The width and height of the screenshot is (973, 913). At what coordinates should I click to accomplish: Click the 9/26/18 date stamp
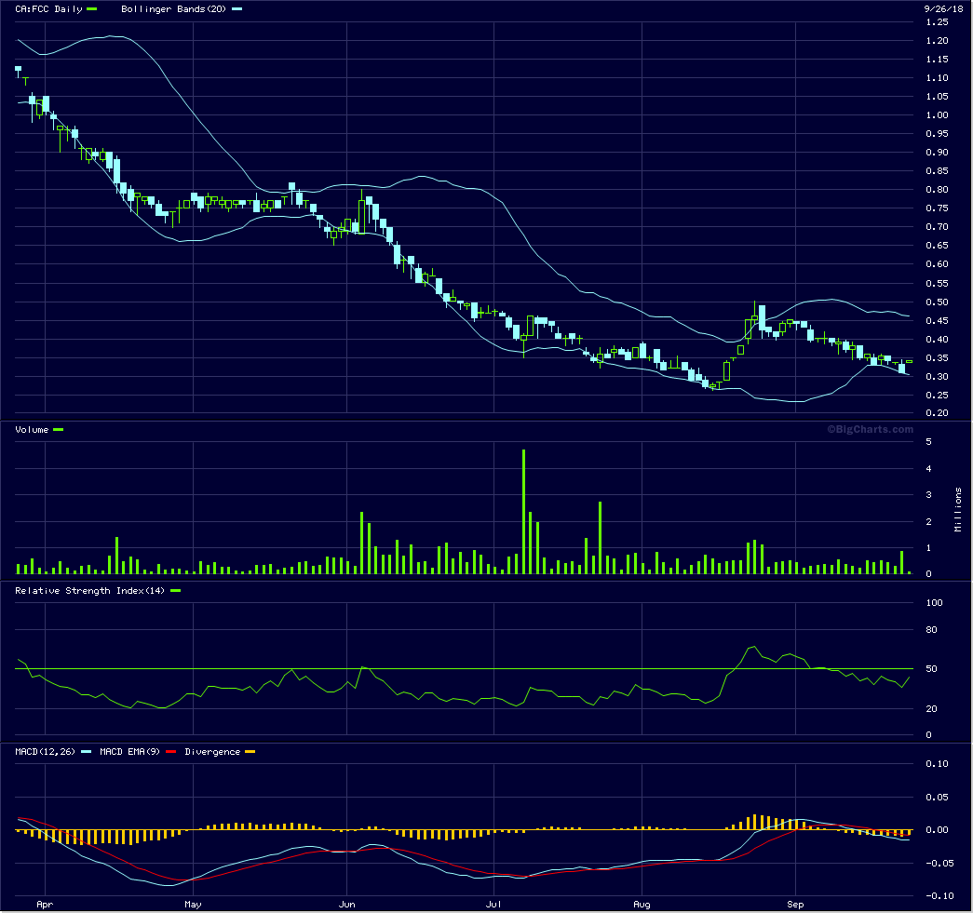tap(943, 8)
